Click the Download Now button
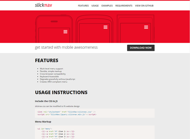The width and height of the screenshot is (190, 139). 141,48
